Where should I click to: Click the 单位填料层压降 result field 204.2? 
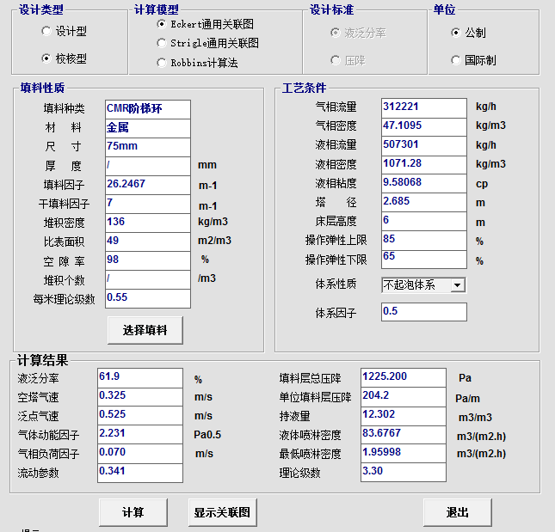[404, 396]
